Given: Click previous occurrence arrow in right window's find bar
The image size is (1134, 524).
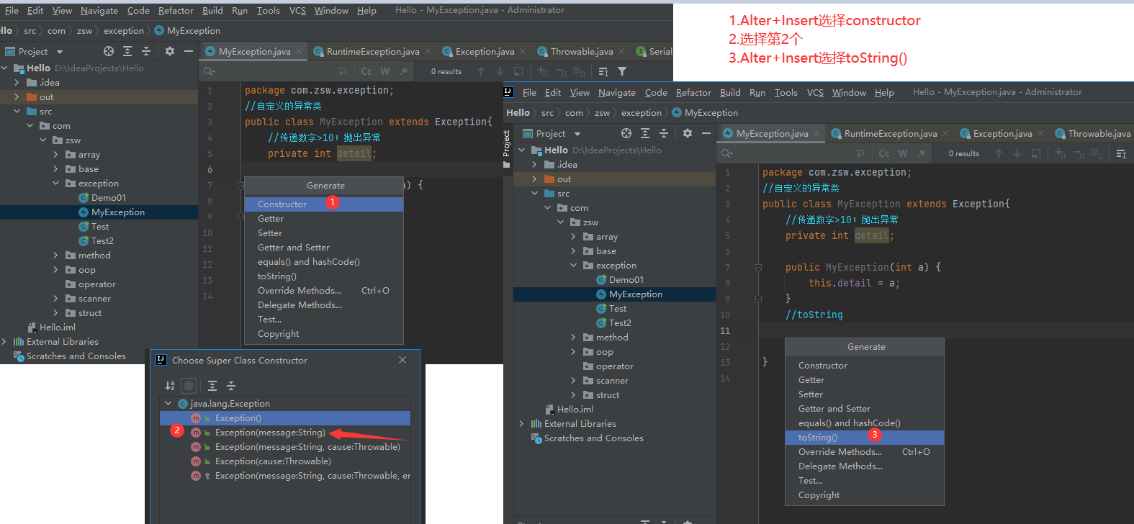Looking at the screenshot, I should [999, 153].
